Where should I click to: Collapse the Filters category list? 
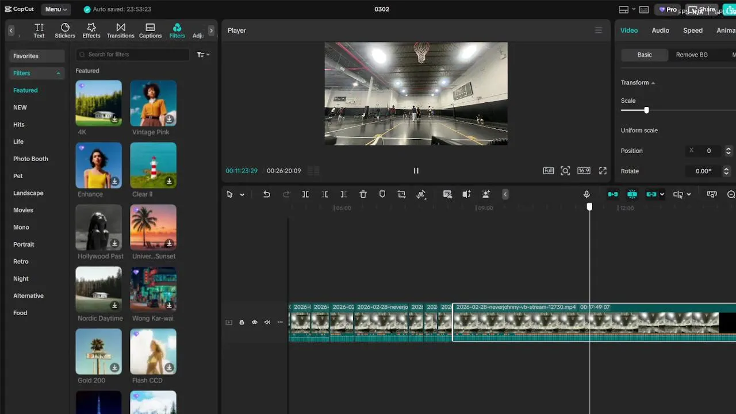coord(58,73)
